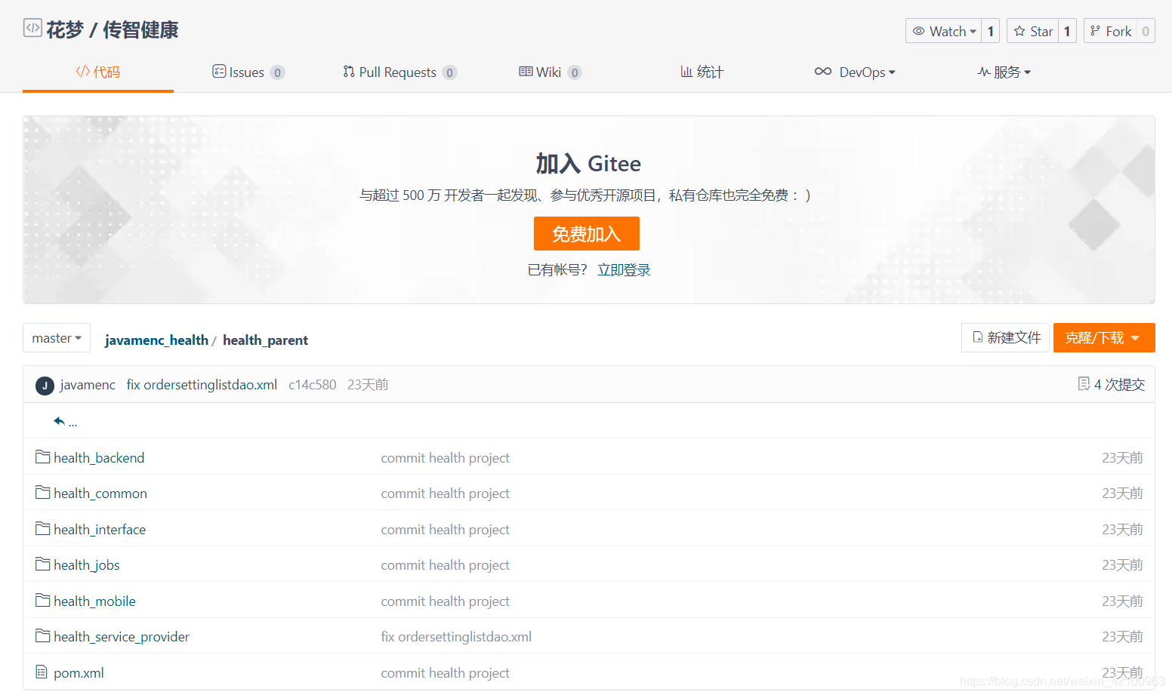Click the Issues count badge
This screenshot has height=695, width=1172.
pyautogui.click(x=277, y=72)
